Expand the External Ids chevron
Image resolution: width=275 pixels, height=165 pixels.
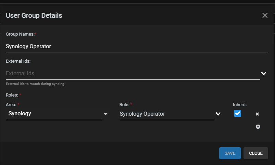pos(264,73)
